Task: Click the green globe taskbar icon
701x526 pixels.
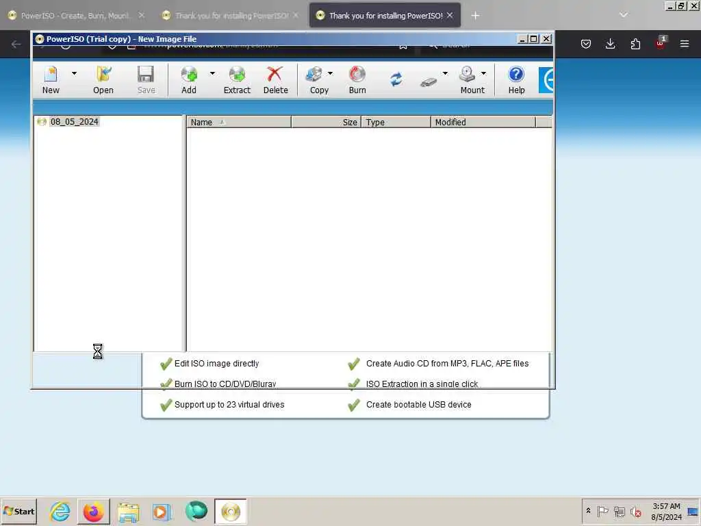Action: coord(196,511)
